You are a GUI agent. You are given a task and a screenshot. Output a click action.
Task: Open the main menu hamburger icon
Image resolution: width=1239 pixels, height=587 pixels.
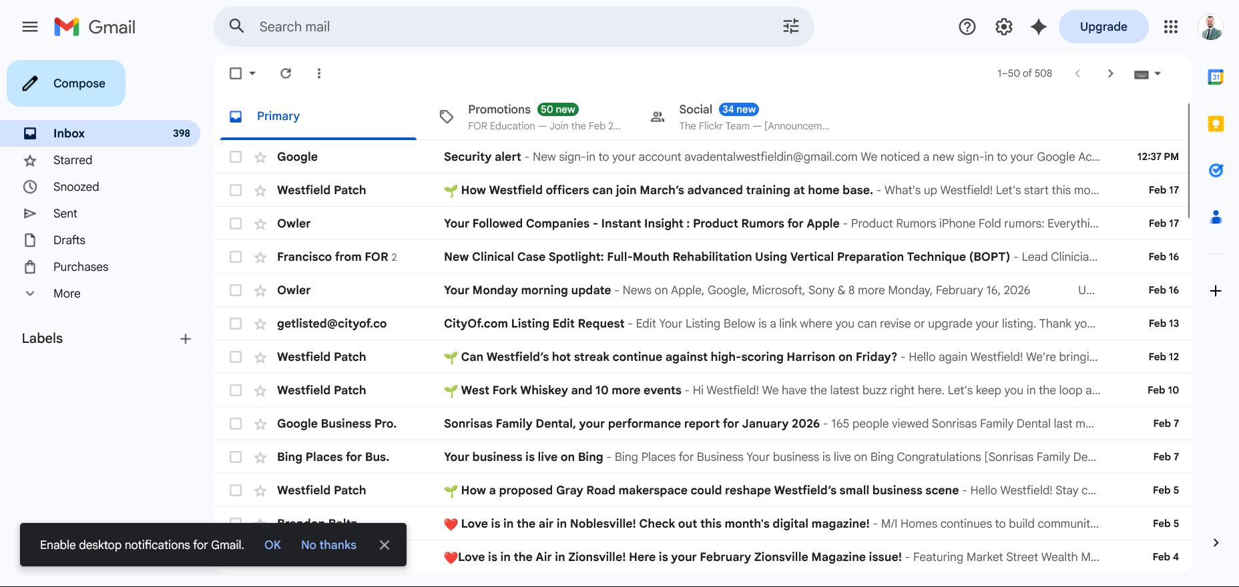coord(30,27)
